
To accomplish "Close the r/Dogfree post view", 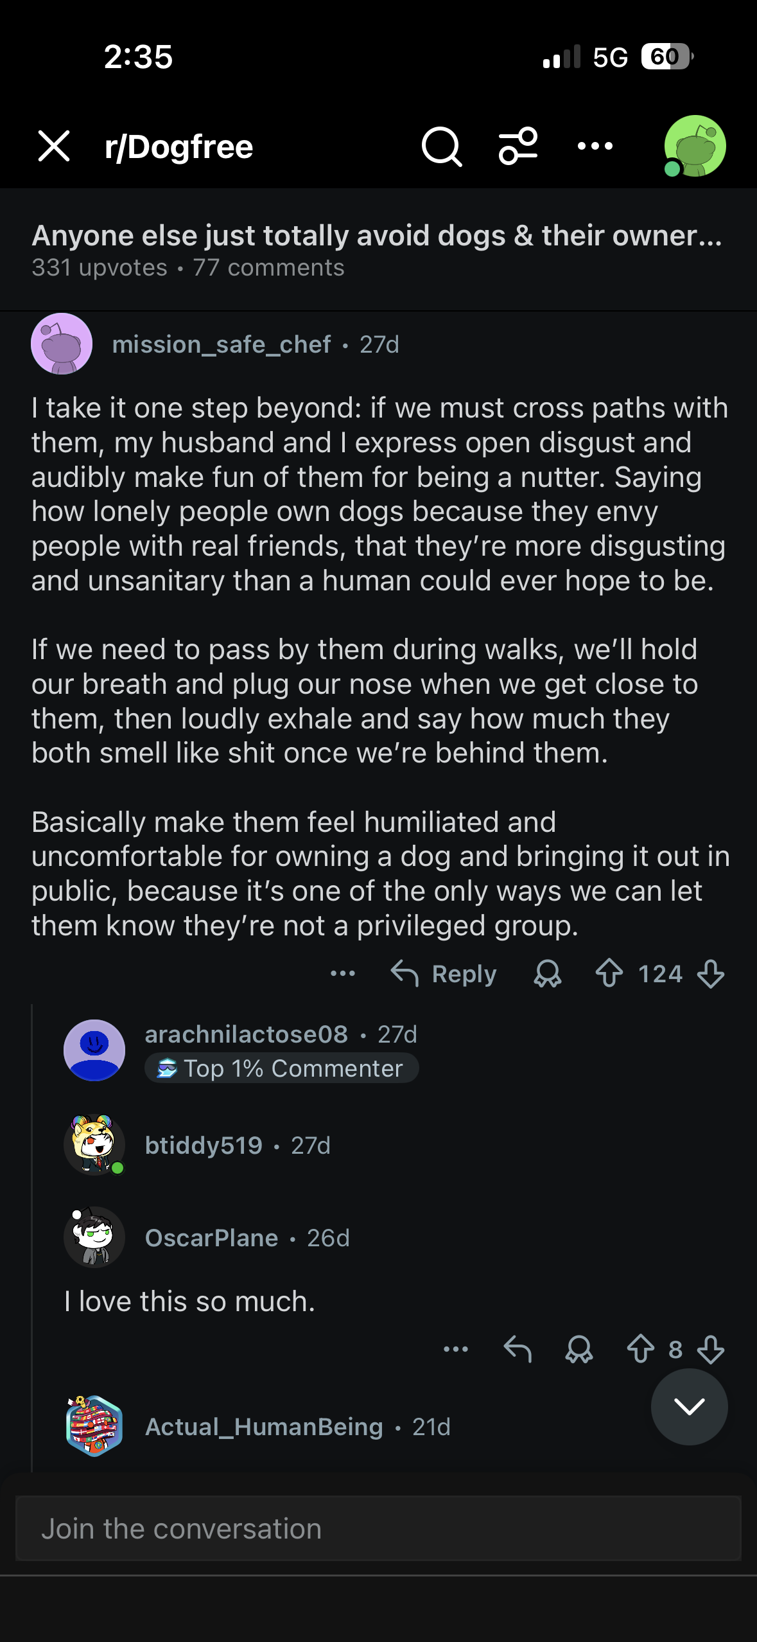I will click(x=54, y=146).
